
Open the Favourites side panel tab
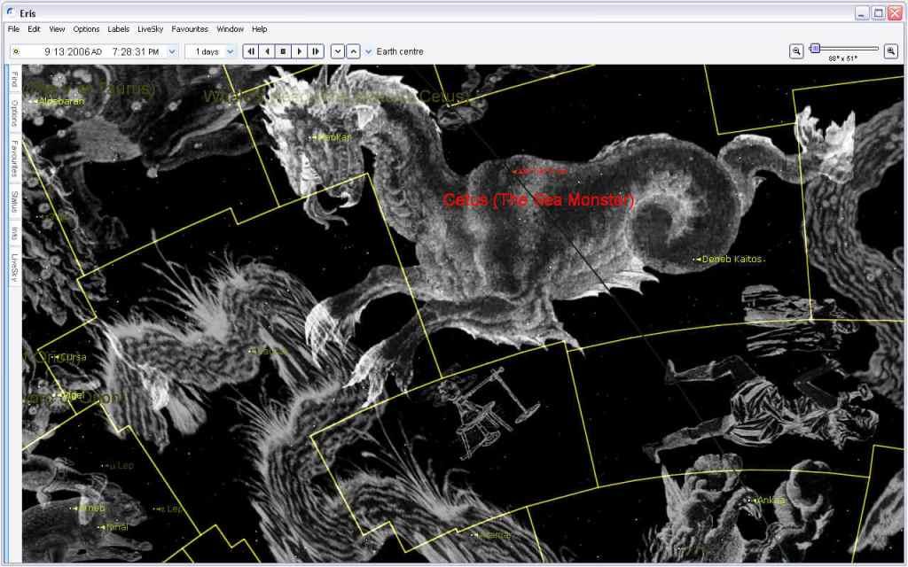tap(14, 158)
